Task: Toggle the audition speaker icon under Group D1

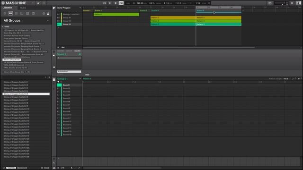Action: 58,82
